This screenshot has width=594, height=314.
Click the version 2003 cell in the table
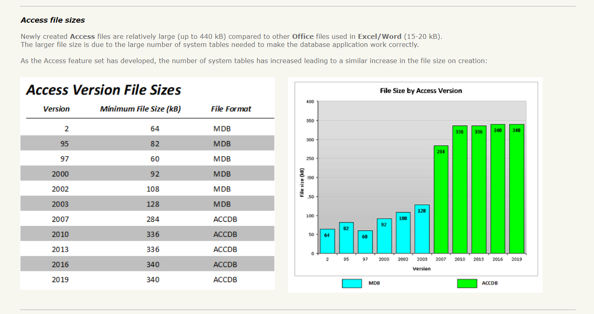tap(60, 204)
